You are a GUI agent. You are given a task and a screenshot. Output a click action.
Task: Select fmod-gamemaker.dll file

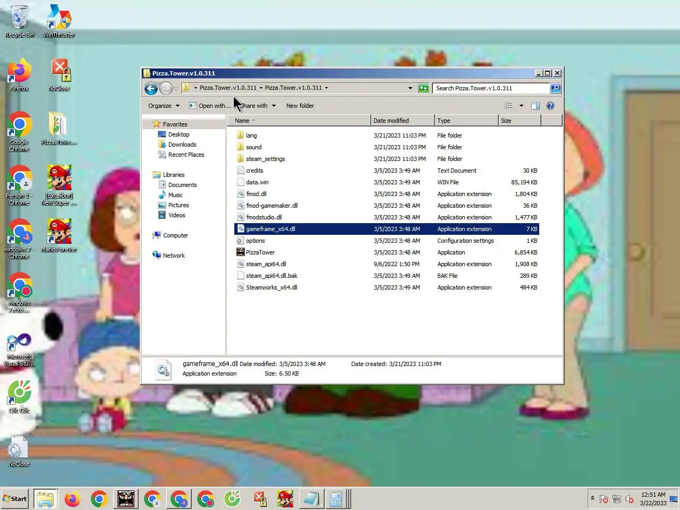[x=271, y=206]
